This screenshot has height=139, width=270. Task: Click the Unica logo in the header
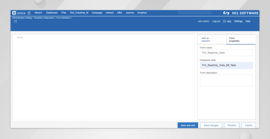click(x=19, y=13)
